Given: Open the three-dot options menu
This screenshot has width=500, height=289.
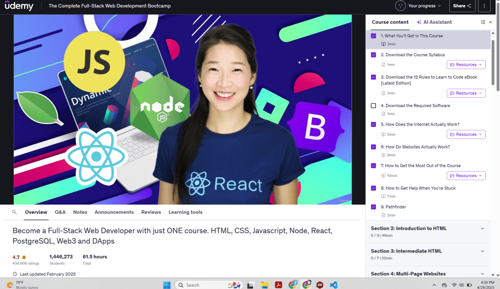Looking at the screenshot, I should 484,6.
